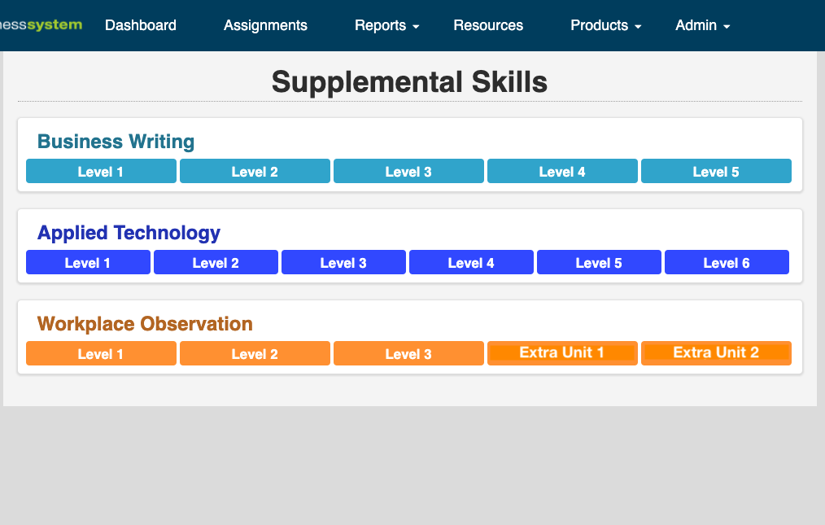Open Resources from the navigation bar

[x=488, y=25]
